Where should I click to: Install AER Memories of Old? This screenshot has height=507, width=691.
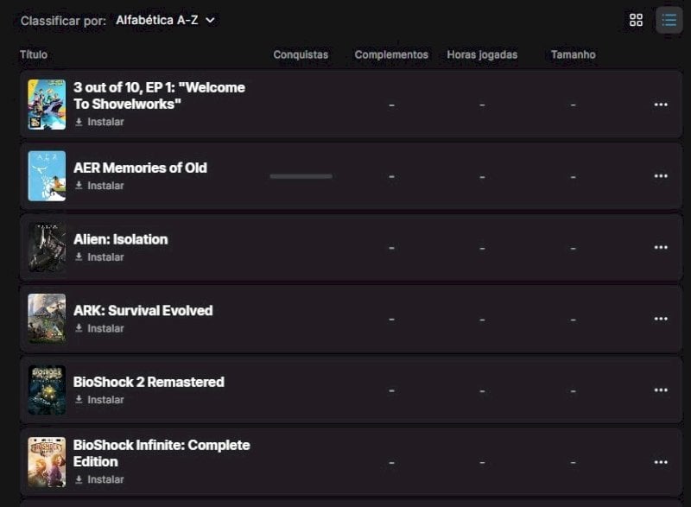tap(99, 186)
